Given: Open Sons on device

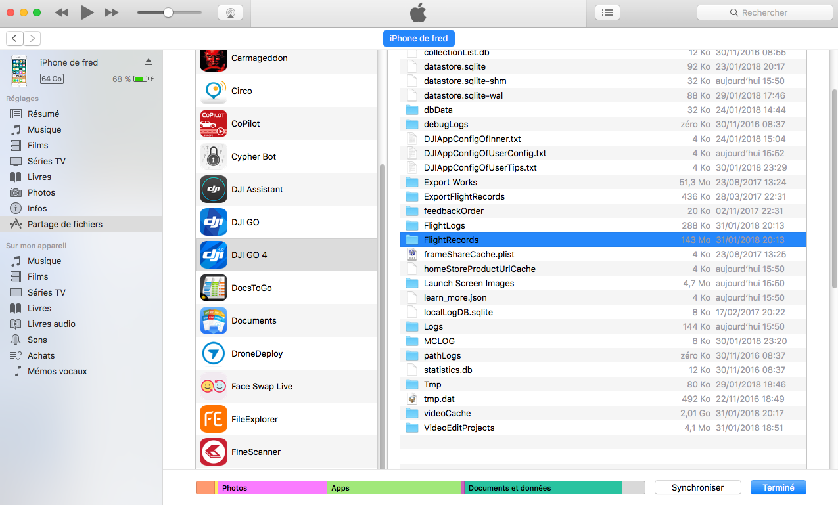Looking at the screenshot, I should pos(37,340).
